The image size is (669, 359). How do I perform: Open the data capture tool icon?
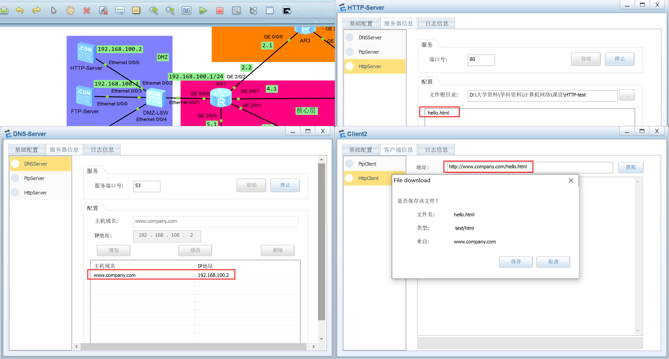236,10
